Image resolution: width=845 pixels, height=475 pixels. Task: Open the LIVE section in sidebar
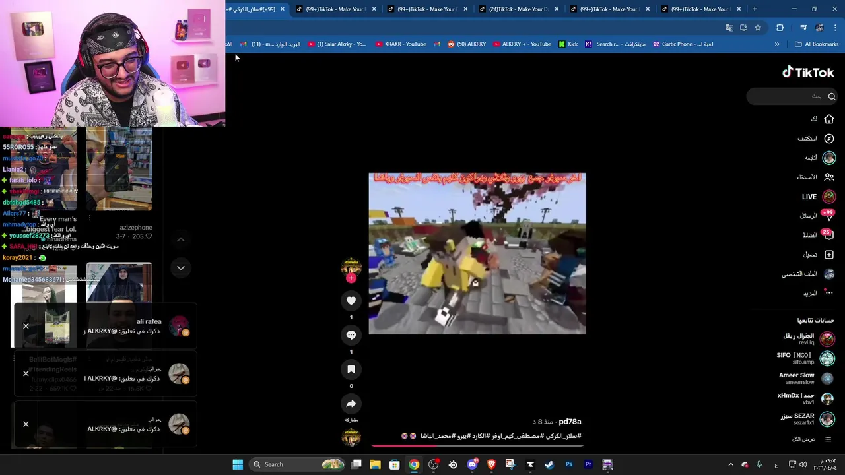click(817, 197)
